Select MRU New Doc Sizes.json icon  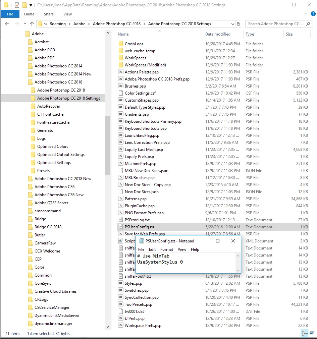(x=121, y=171)
